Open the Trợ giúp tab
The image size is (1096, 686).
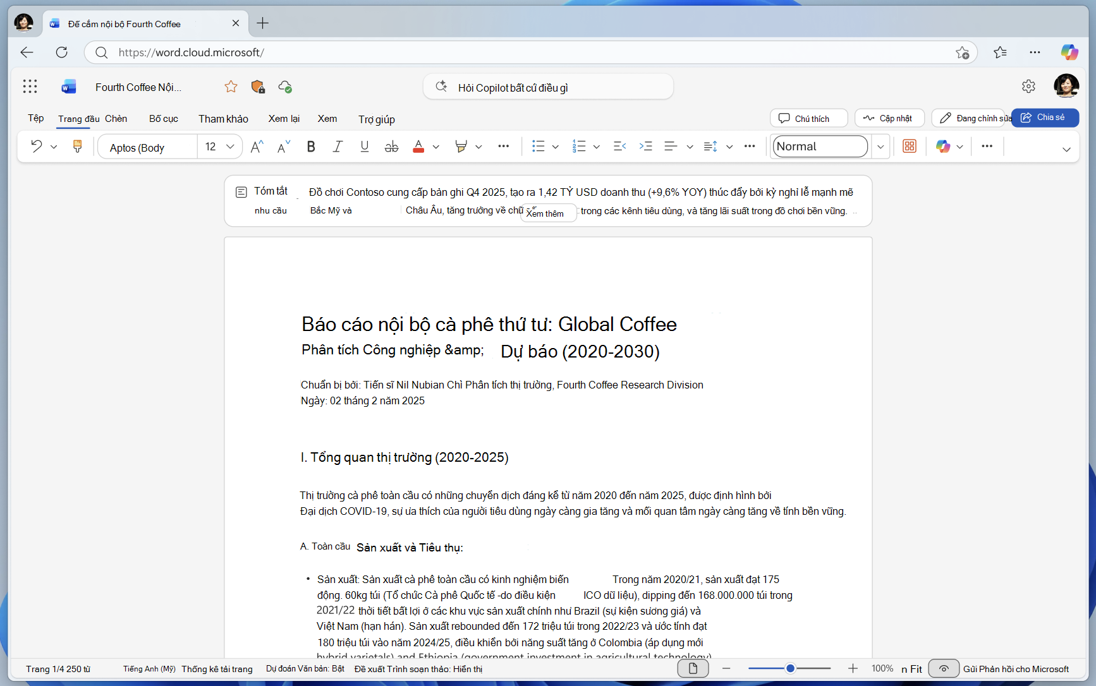pos(377,119)
